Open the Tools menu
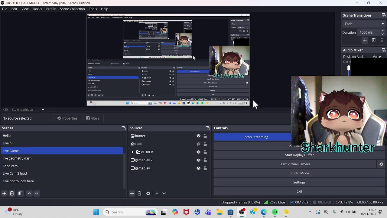The image size is (387, 218). 93,9
